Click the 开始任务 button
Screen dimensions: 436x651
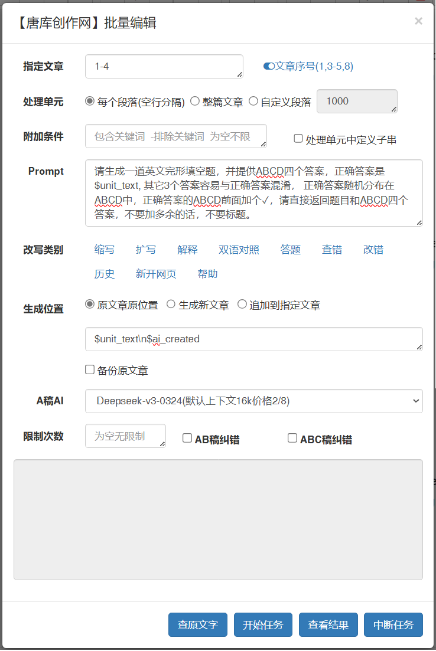click(263, 625)
